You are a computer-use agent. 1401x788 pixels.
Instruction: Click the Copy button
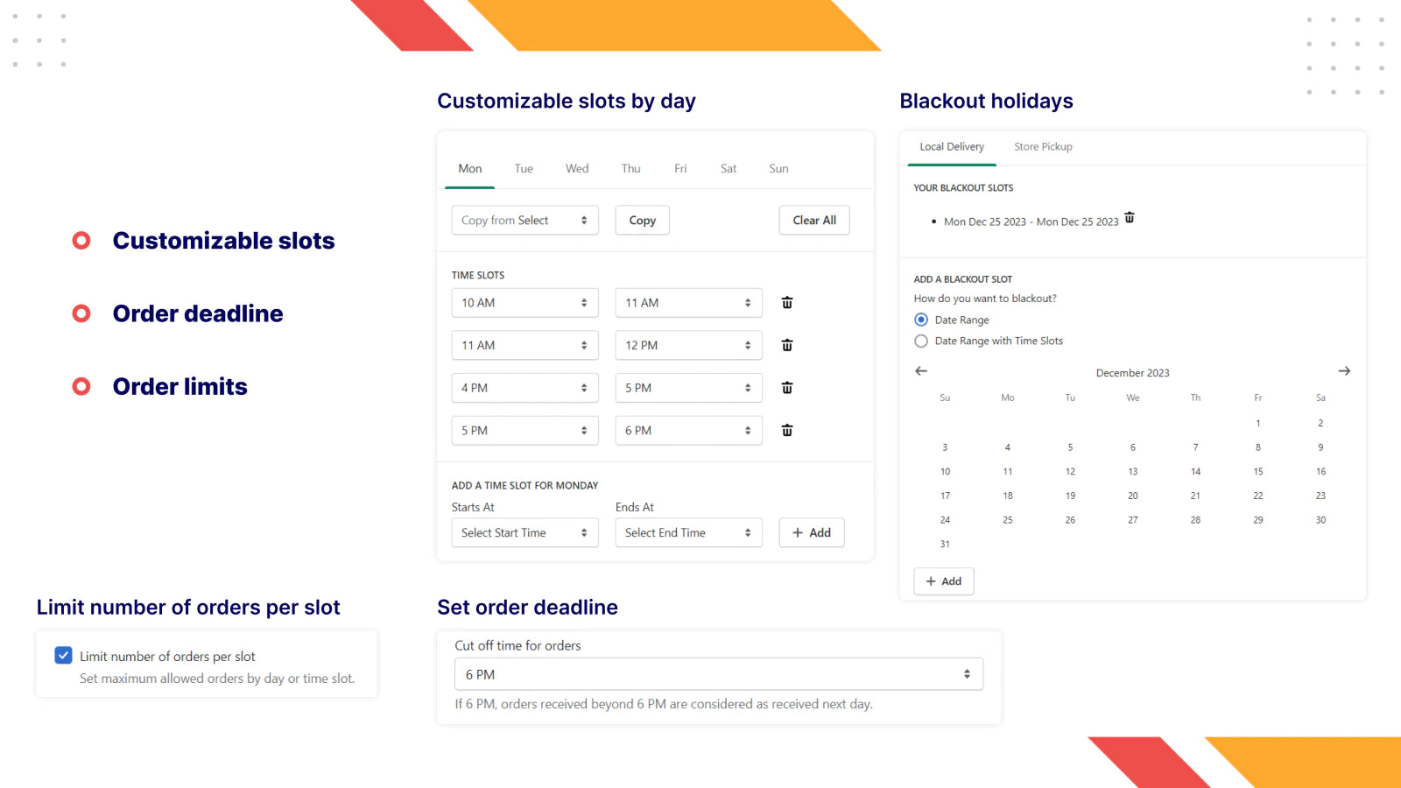coord(642,220)
